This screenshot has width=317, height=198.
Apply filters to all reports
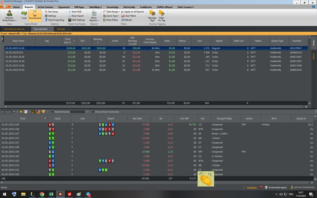[x=133, y=12]
